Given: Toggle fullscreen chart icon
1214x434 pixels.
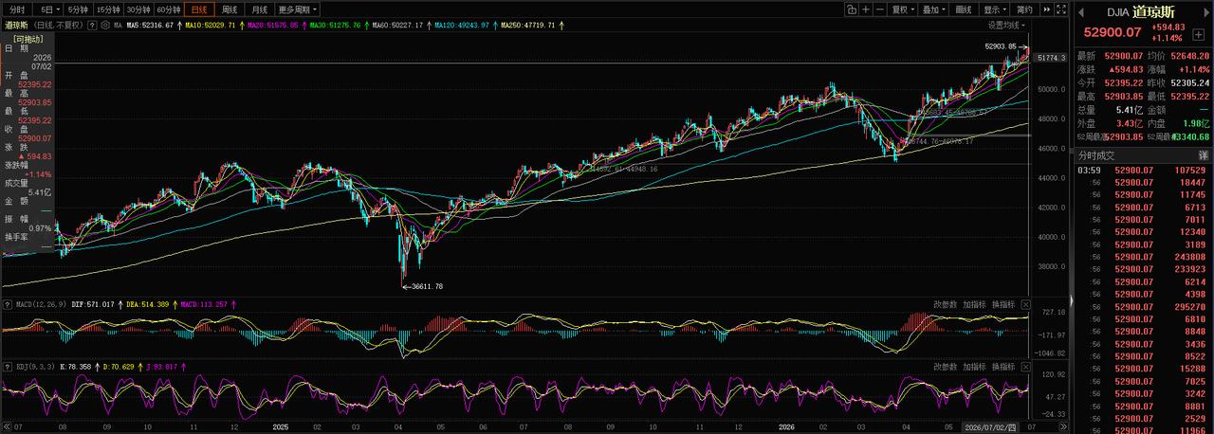Looking at the screenshot, I should (1061, 9).
